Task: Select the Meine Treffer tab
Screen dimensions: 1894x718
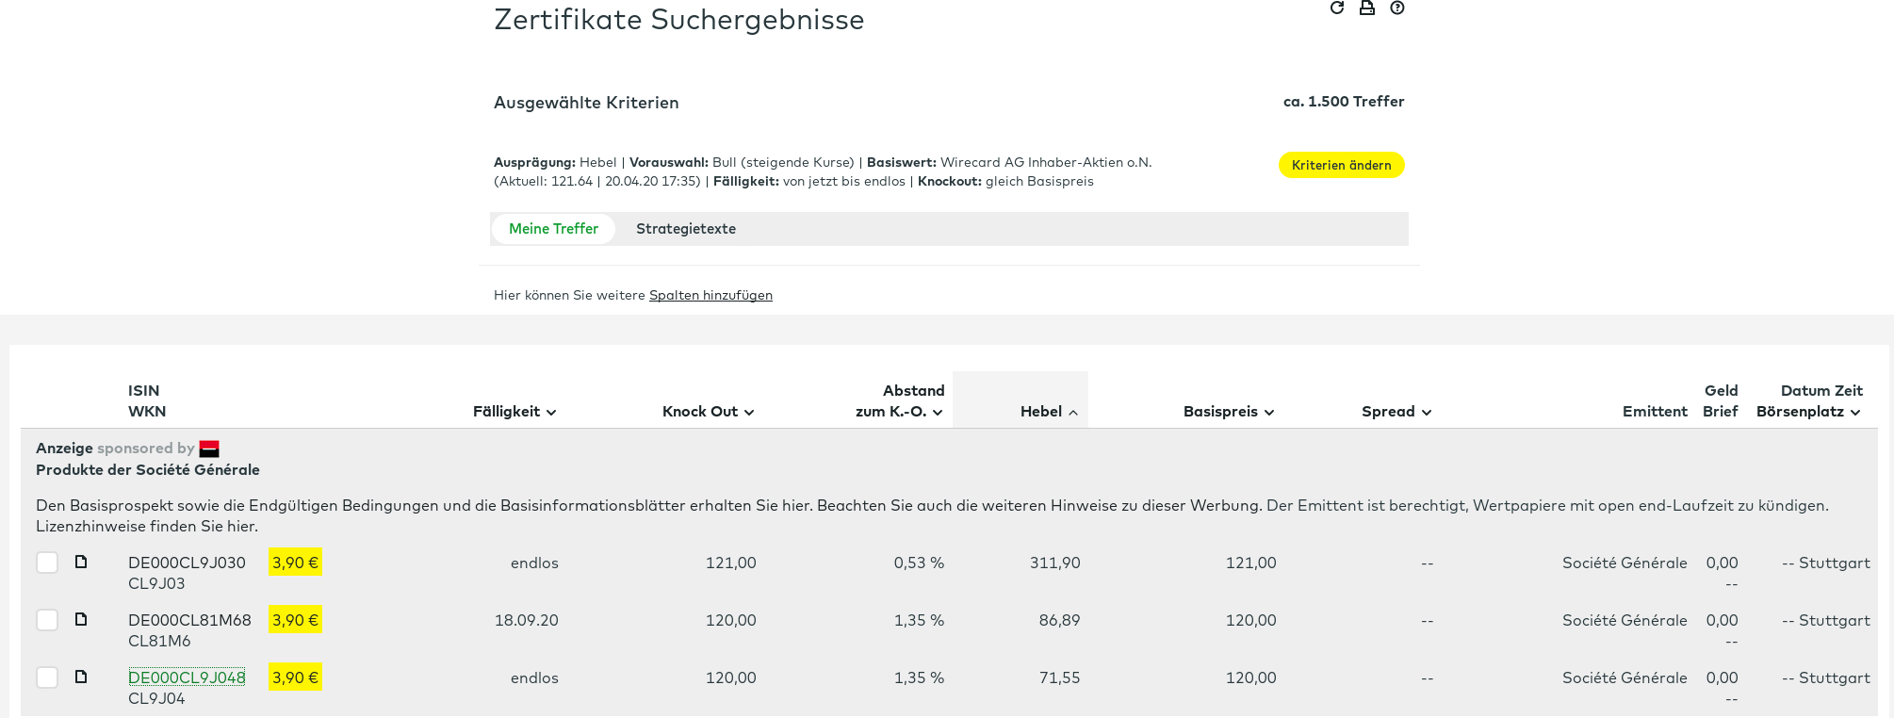Action: click(553, 229)
